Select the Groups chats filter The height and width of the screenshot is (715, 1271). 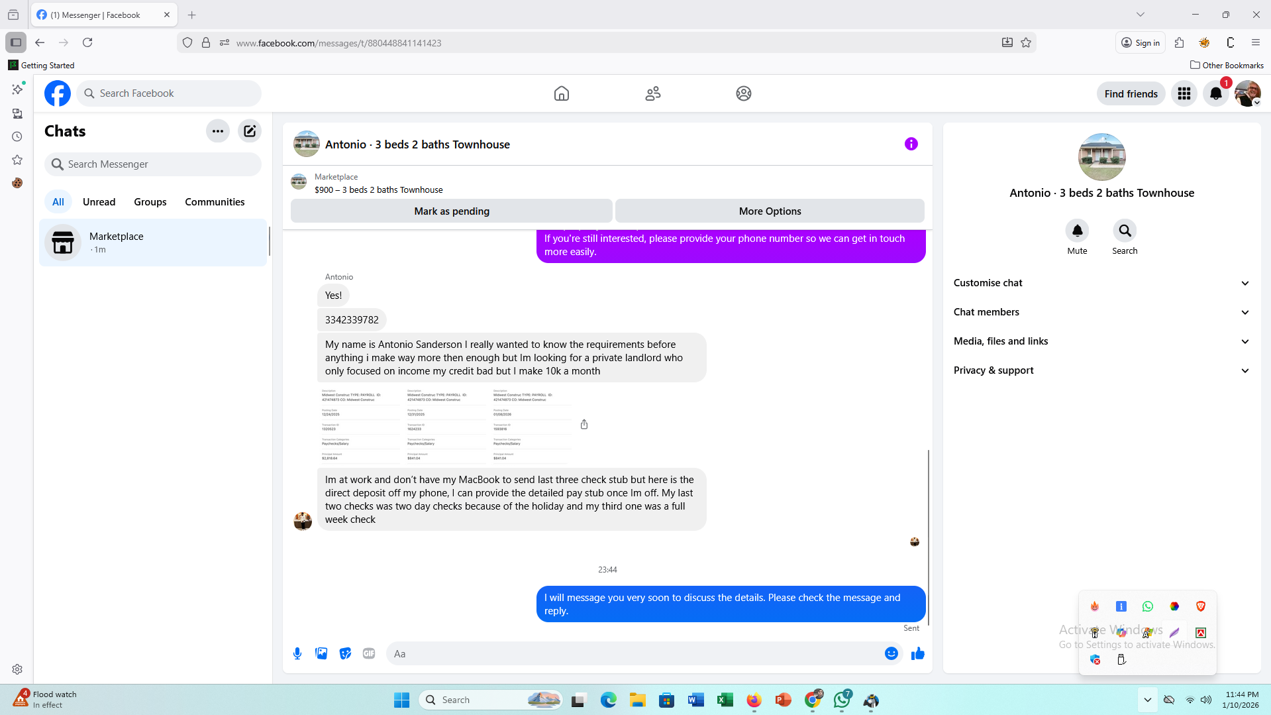150,202
